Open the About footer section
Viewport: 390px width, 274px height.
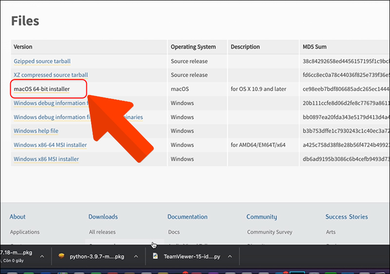(x=18, y=217)
